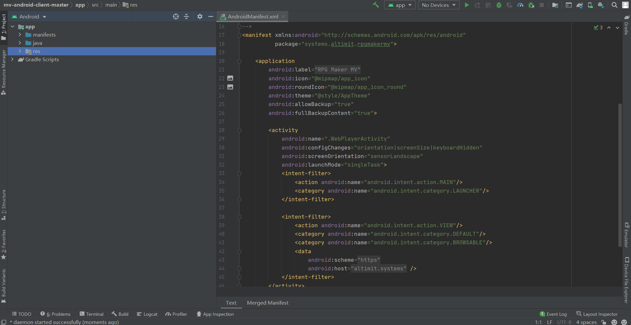Open the app run configuration dropdown
This screenshot has width=631, height=325.
coord(400,5)
